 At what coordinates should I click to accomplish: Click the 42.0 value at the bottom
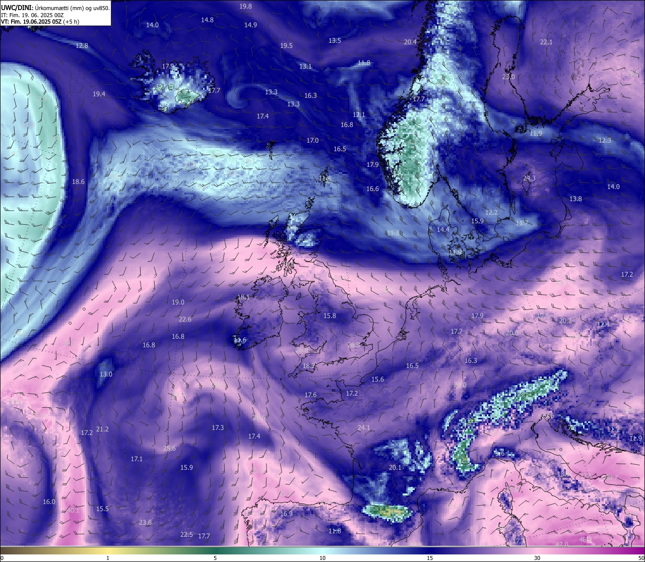click(x=562, y=544)
